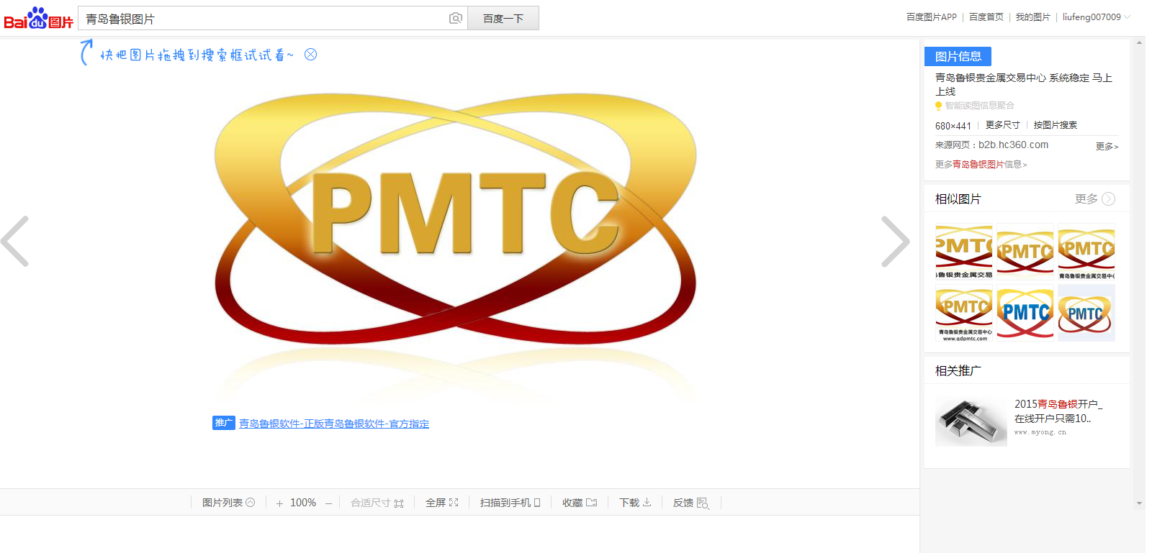Close the drag-image hint tip
The height and width of the screenshot is (553, 1152).
(x=310, y=55)
